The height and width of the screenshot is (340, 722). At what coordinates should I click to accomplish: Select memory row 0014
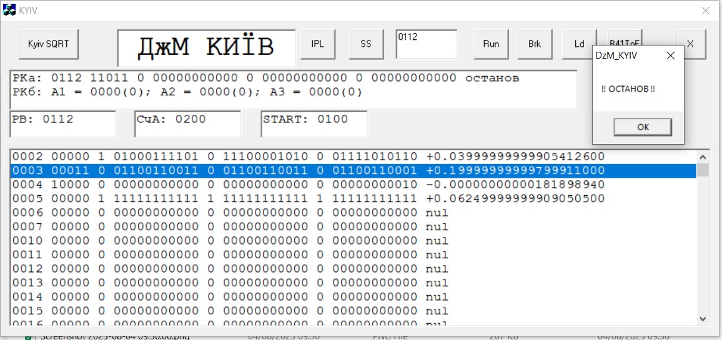click(353, 297)
